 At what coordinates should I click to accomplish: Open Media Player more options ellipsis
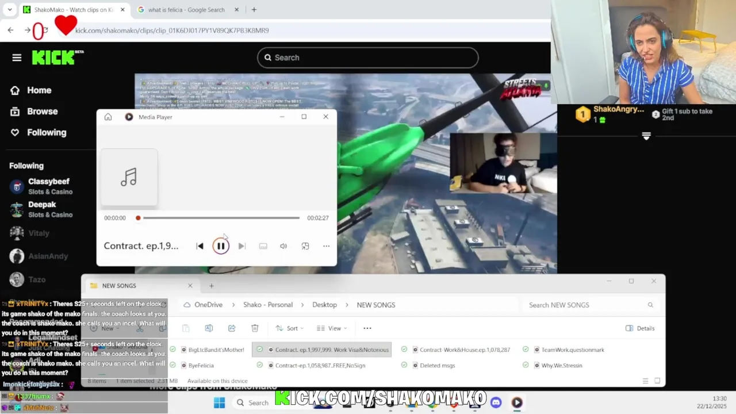(326, 246)
